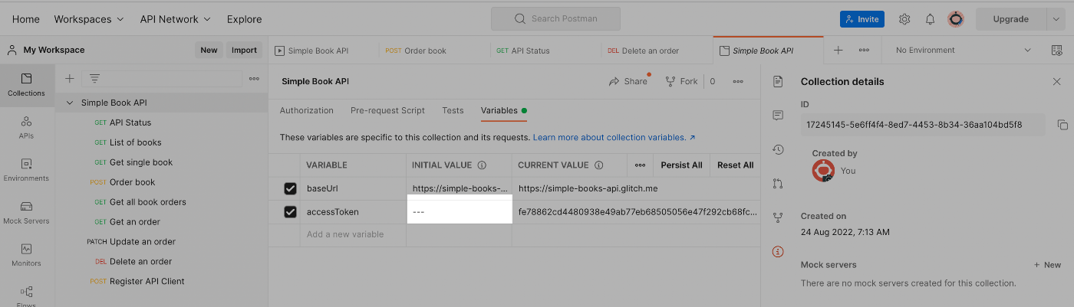This screenshot has width=1074, height=307.
Task: Click New button in workspace header
Action: [x=209, y=51]
